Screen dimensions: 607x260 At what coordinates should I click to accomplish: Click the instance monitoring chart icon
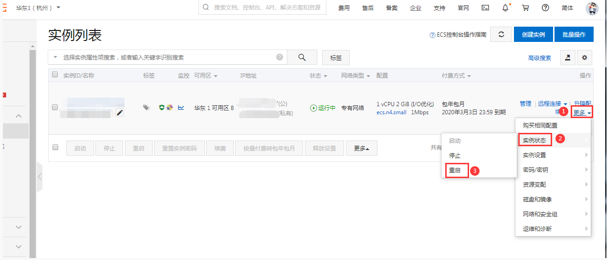coord(181,108)
